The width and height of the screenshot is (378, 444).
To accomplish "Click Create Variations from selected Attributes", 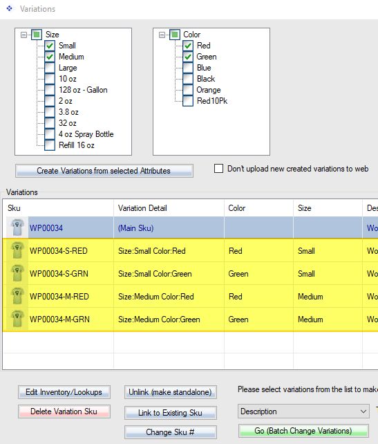I will point(104,171).
